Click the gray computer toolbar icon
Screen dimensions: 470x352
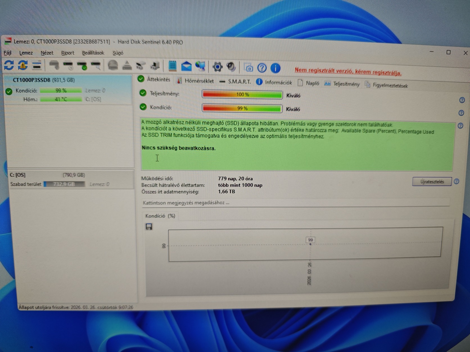pyautogui.click(x=155, y=66)
